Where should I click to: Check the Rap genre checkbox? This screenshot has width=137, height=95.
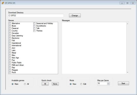coord(10,68)
